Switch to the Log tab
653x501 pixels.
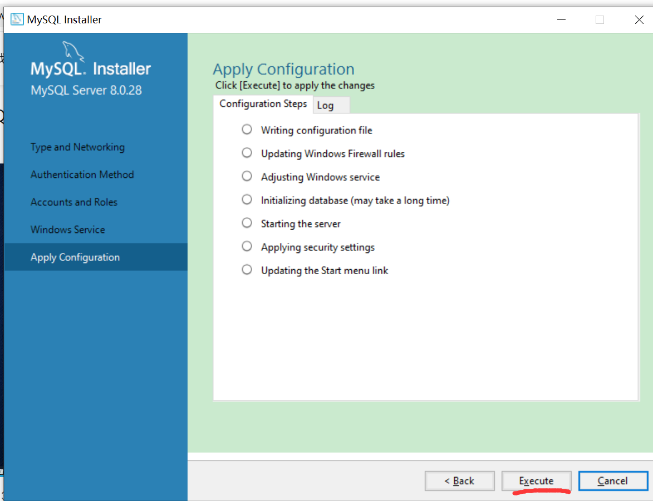coord(331,105)
